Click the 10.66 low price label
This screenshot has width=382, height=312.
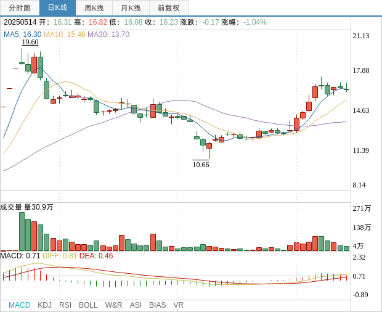click(x=201, y=165)
